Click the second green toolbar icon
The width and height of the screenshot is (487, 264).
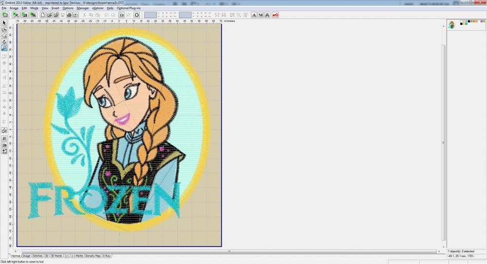coord(16,15)
